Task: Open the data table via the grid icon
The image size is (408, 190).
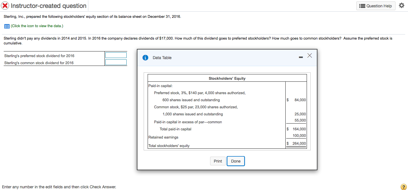Action: pyautogui.click(x=6, y=26)
